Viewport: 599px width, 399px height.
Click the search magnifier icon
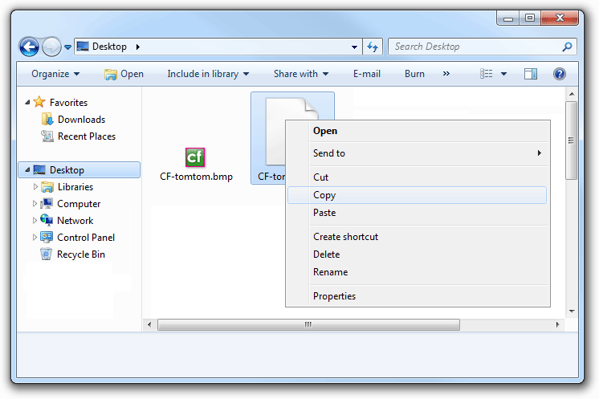coord(568,47)
